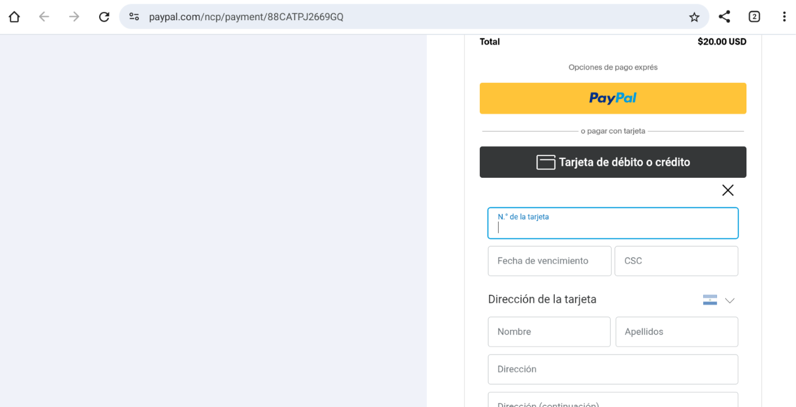796x407 pixels.
Task: Click the $20.00 USD total amount
Action: [x=722, y=41]
